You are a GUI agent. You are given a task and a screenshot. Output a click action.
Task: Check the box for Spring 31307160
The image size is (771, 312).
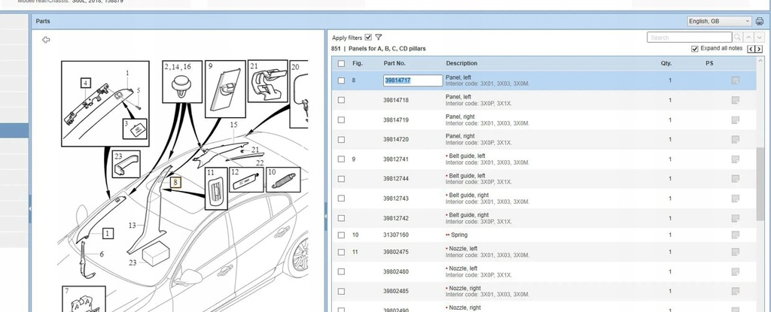(341, 235)
